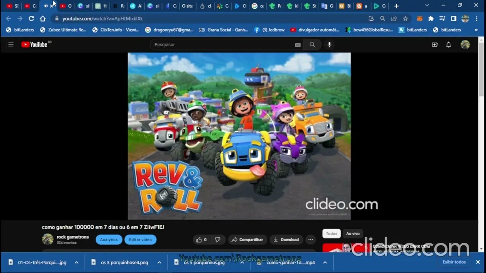Open the Analytics button
The image size is (486, 273).
[x=109, y=240]
